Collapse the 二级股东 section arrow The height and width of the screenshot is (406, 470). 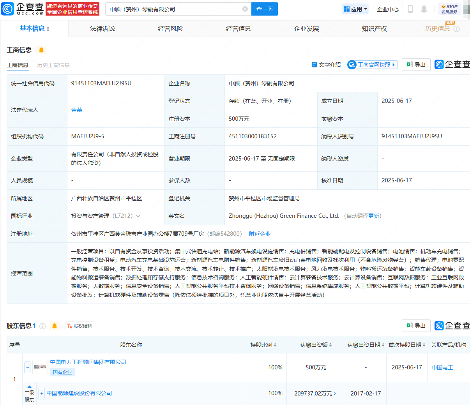click(29, 387)
